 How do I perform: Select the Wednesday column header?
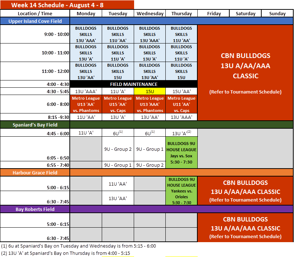tap(150, 13)
